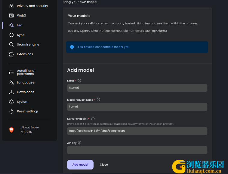
Task: Focus the Model request name field
Action: (x=137, y=107)
